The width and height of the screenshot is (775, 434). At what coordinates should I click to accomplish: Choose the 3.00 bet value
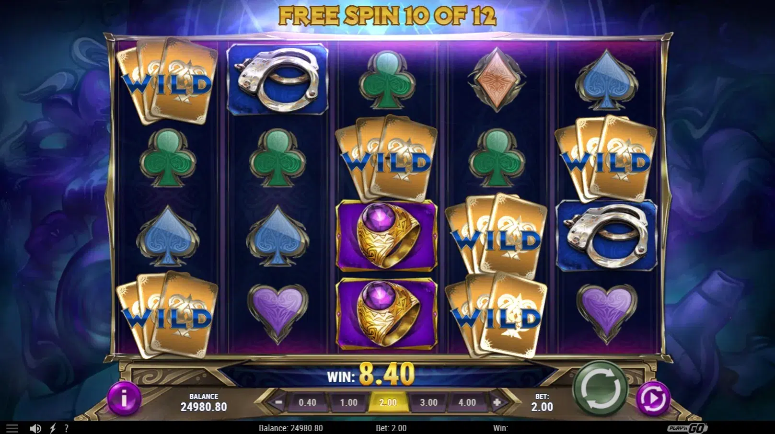click(x=428, y=402)
